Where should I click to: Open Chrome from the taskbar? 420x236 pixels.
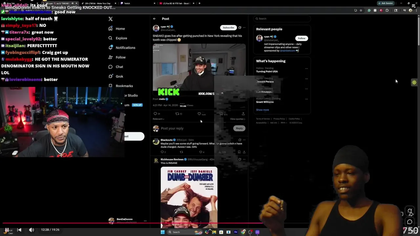[x=243, y=232]
